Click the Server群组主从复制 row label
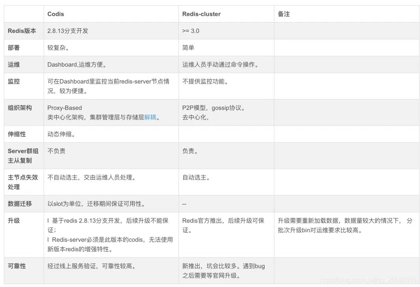 coord(23,156)
